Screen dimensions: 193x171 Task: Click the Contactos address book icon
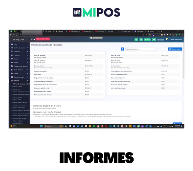pos(12,51)
